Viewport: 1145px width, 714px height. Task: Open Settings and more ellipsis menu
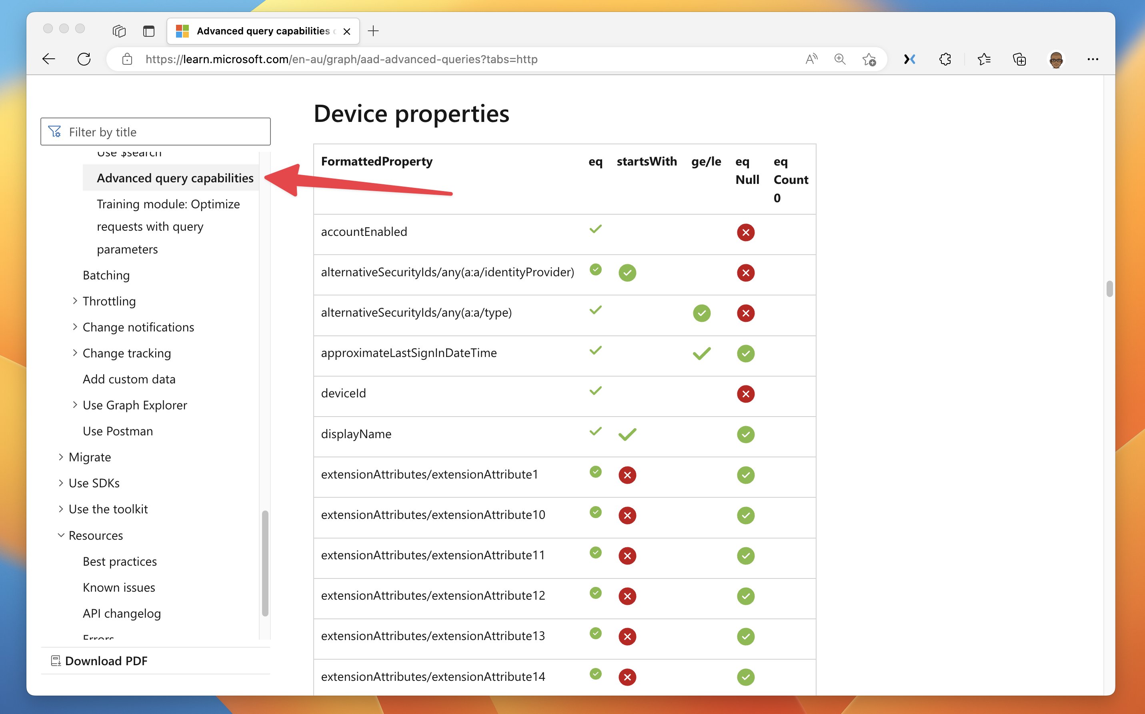click(1092, 59)
